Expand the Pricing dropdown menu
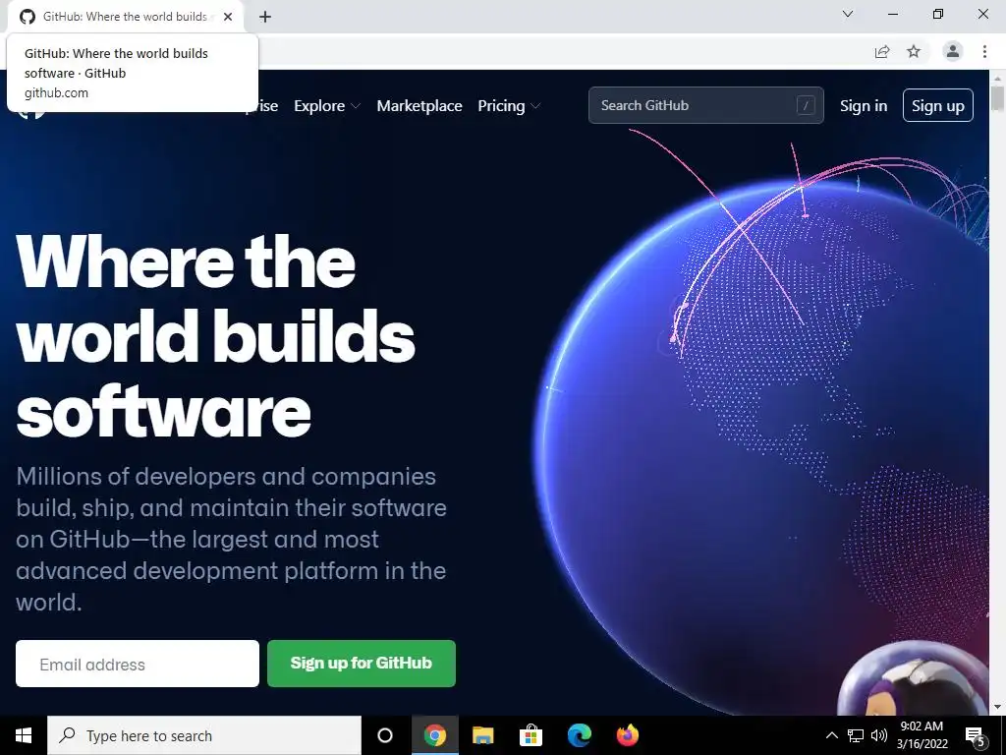 509,106
